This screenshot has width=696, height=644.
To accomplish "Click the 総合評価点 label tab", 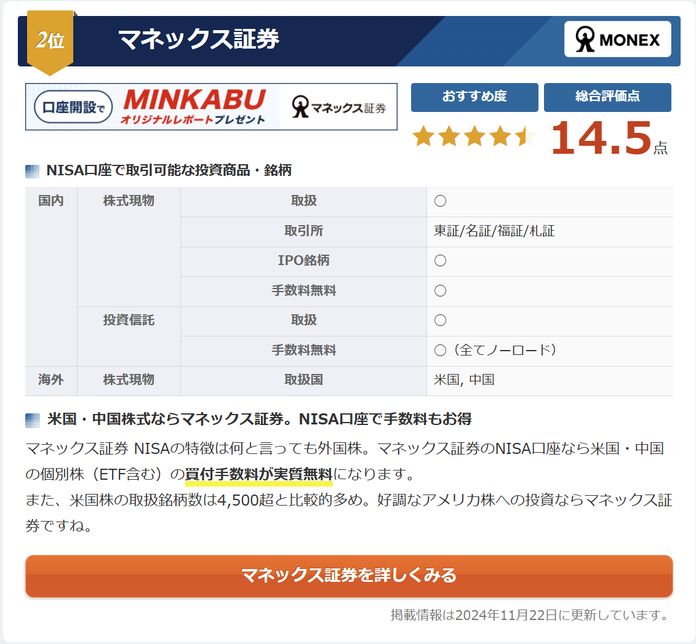I will coord(607,97).
